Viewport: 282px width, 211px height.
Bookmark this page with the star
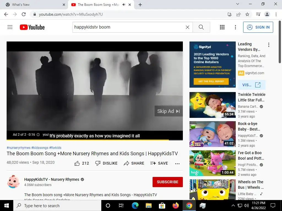tap(247, 14)
